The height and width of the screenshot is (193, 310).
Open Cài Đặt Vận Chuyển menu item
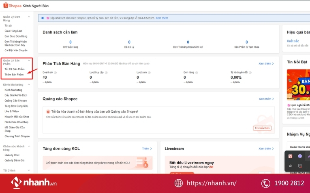coord(16,50)
